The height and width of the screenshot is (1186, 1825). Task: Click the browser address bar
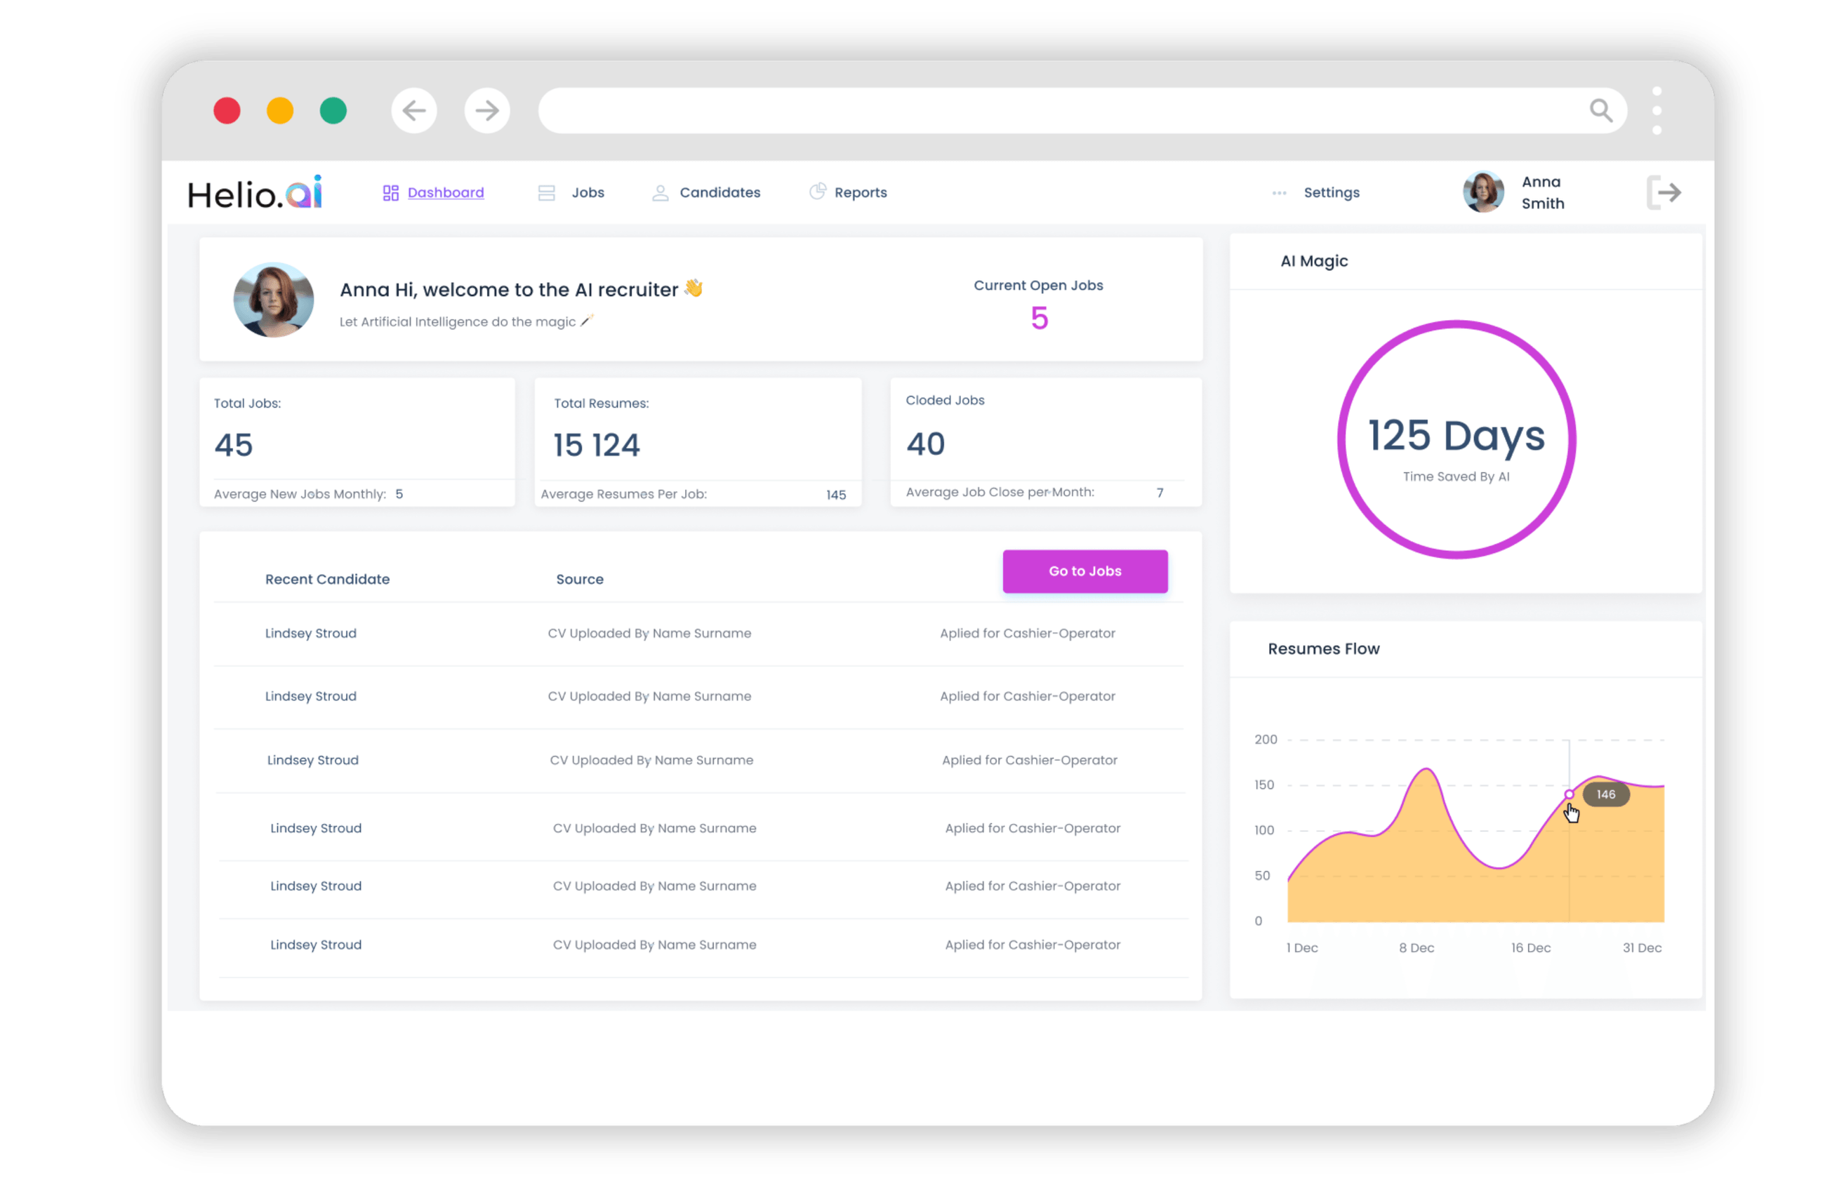(1073, 110)
